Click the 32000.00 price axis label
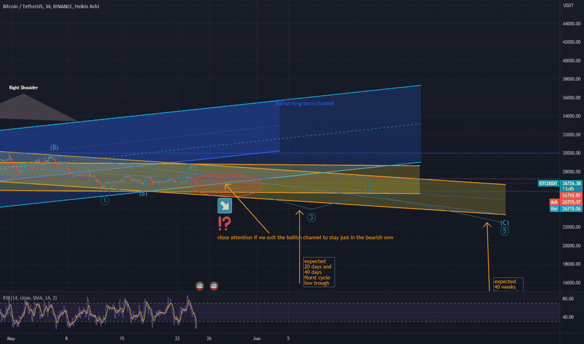The width and height of the screenshot is (584, 344). click(x=571, y=134)
